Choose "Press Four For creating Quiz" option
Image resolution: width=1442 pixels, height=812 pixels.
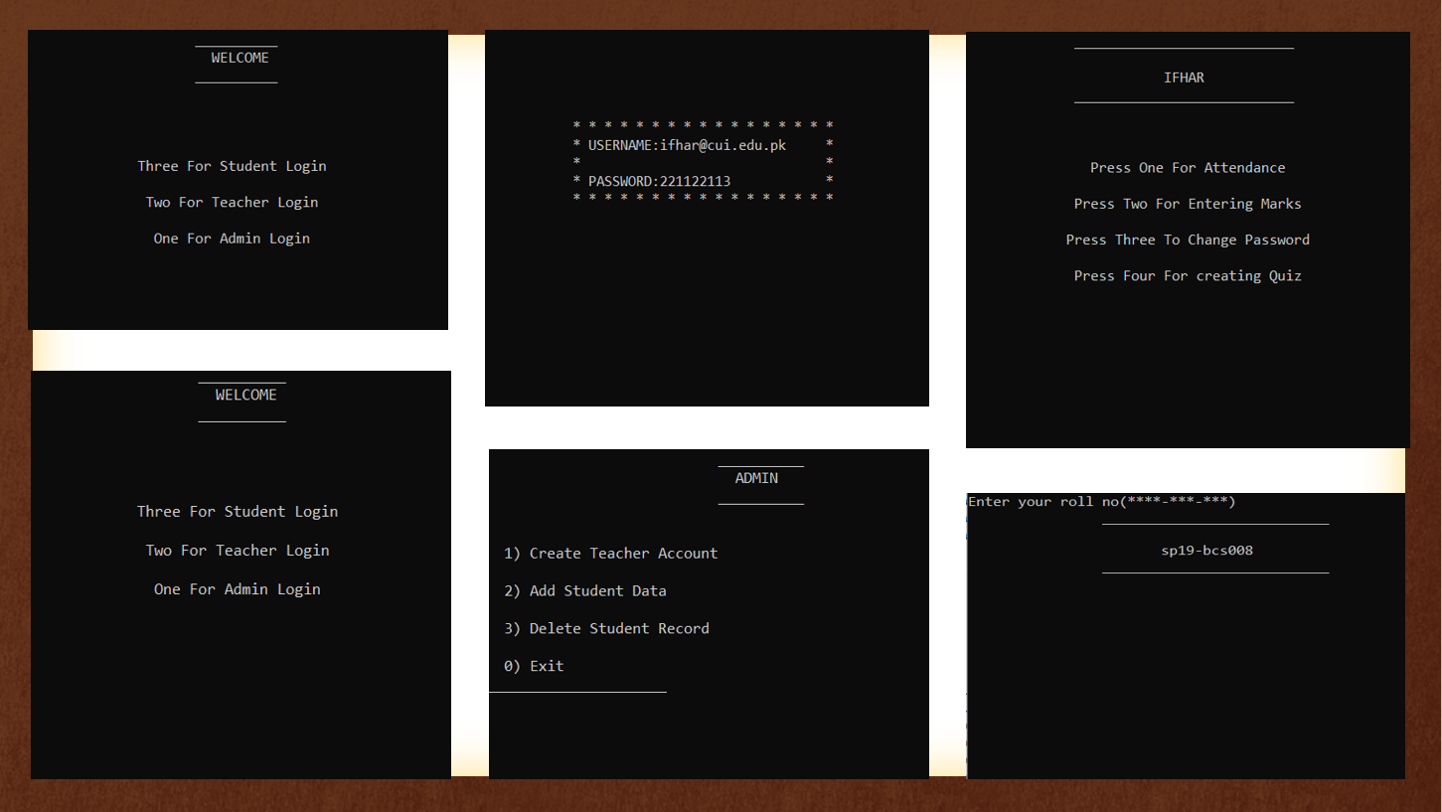point(1188,275)
